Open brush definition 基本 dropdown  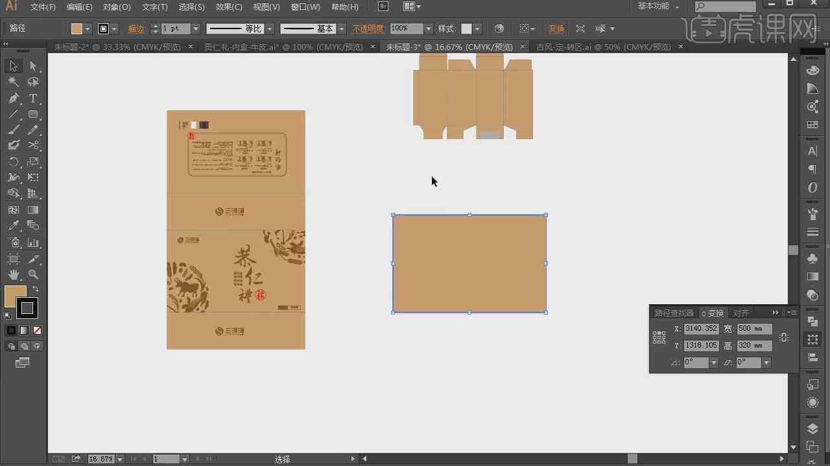point(342,28)
